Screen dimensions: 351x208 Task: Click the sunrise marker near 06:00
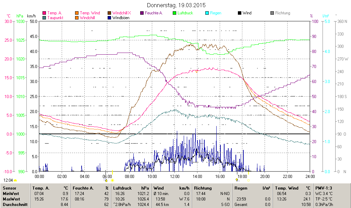(x=106, y=180)
